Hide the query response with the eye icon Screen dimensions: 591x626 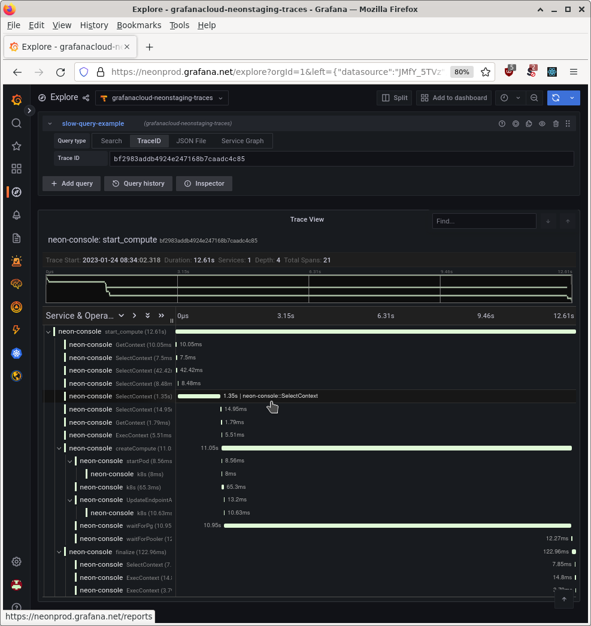click(542, 123)
